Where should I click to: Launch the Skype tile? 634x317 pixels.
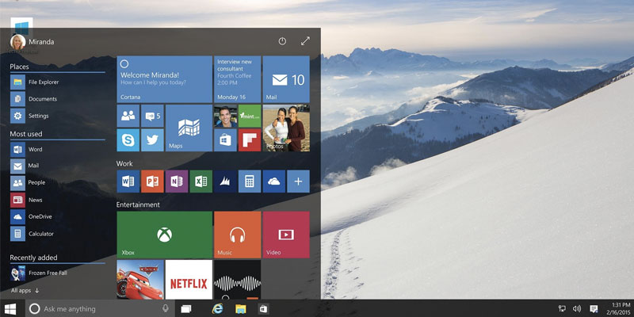pyautogui.click(x=128, y=140)
